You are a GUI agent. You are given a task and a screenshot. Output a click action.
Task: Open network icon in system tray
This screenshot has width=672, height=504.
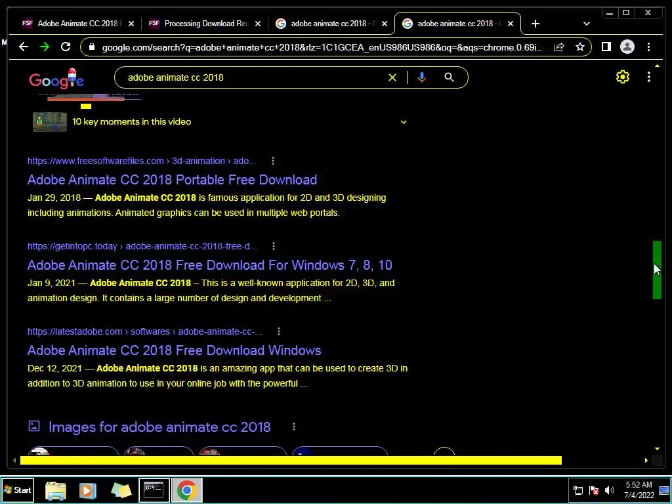577,490
